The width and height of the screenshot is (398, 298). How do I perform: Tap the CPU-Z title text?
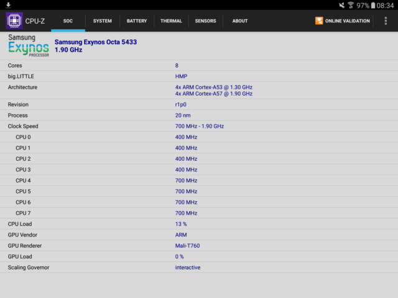tap(35, 21)
